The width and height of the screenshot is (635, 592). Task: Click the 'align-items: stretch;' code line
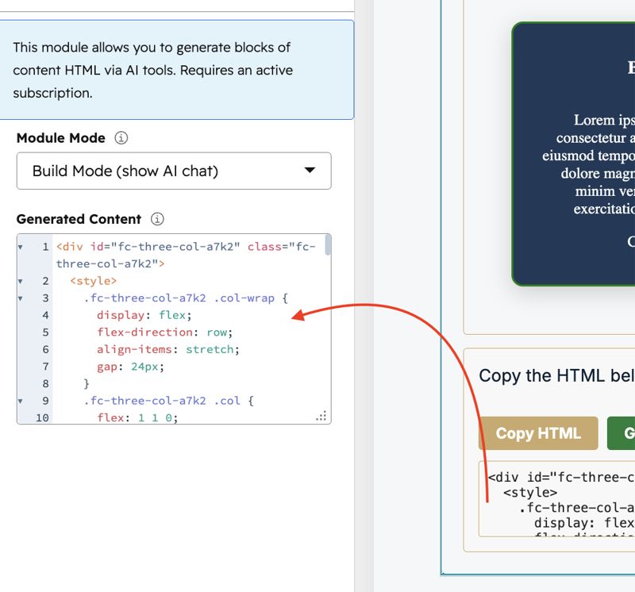pyautogui.click(x=168, y=349)
